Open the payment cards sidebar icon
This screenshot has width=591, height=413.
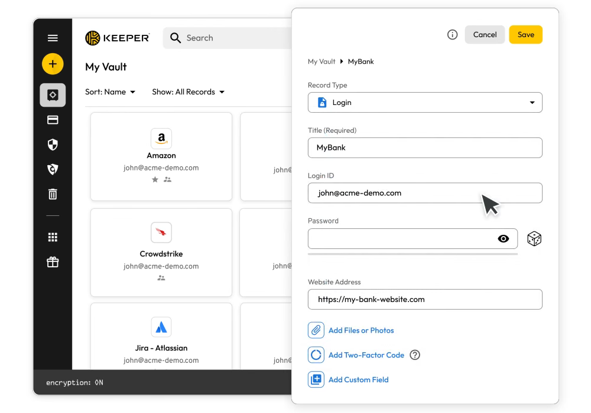point(53,120)
